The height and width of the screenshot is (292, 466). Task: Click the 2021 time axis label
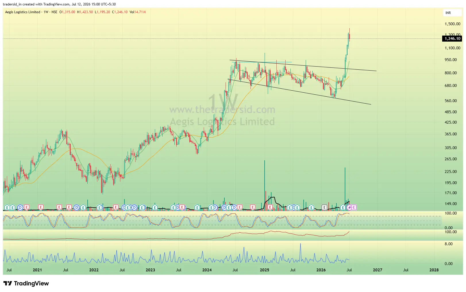tap(37, 270)
